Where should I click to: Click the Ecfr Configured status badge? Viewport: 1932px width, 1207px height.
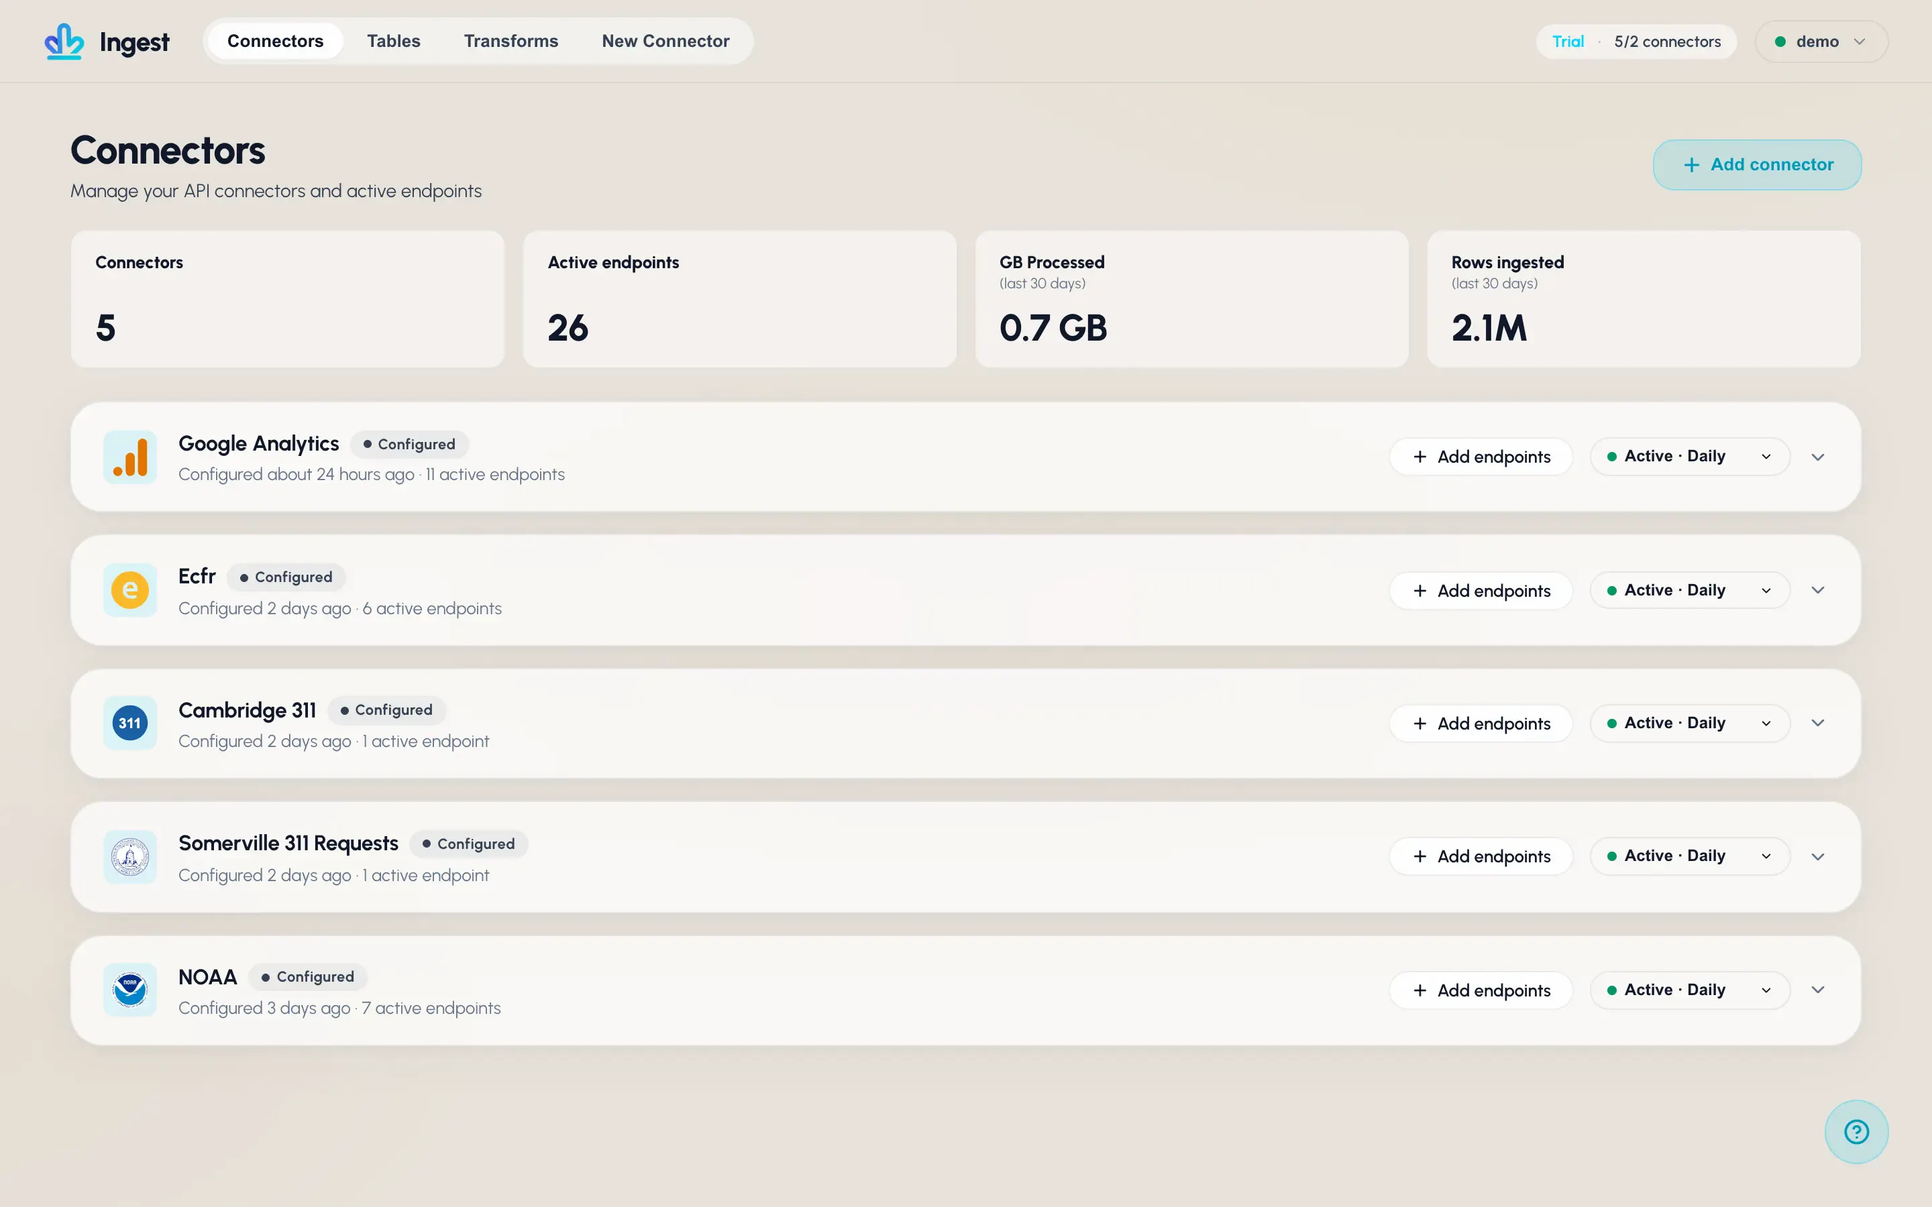pos(286,577)
